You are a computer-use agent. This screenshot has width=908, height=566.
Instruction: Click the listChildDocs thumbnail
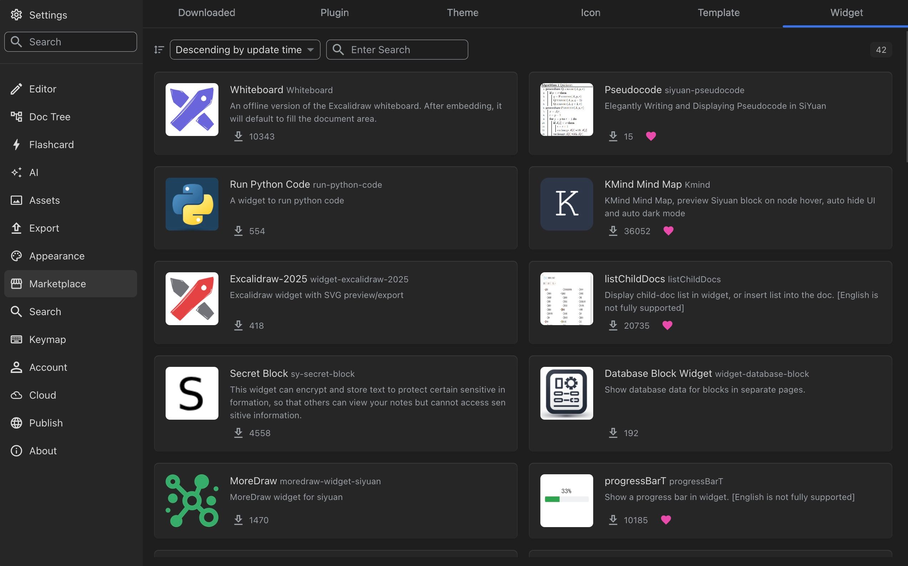pos(567,299)
